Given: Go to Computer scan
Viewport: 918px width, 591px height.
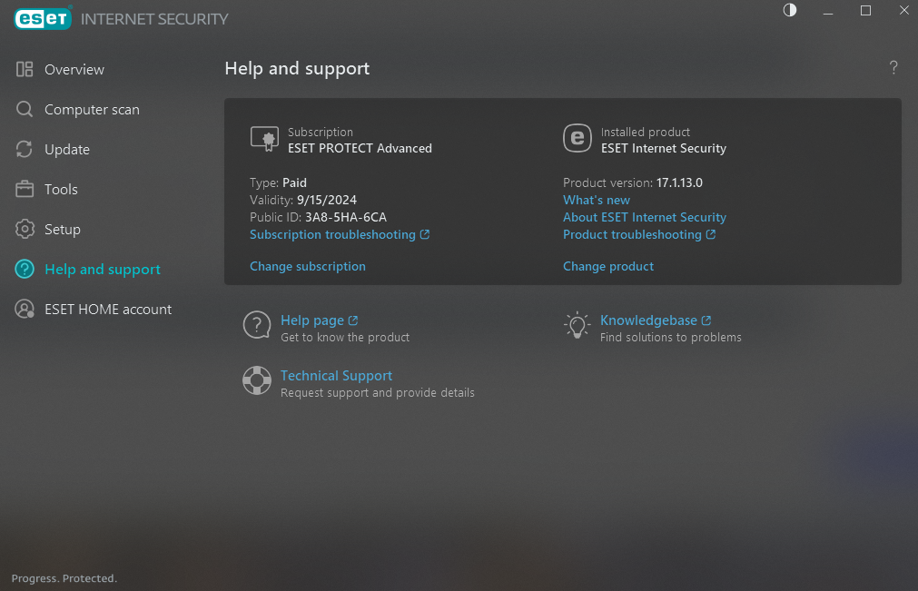Looking at the screenshot, I should pyautogui.click(x=91, y=110).
